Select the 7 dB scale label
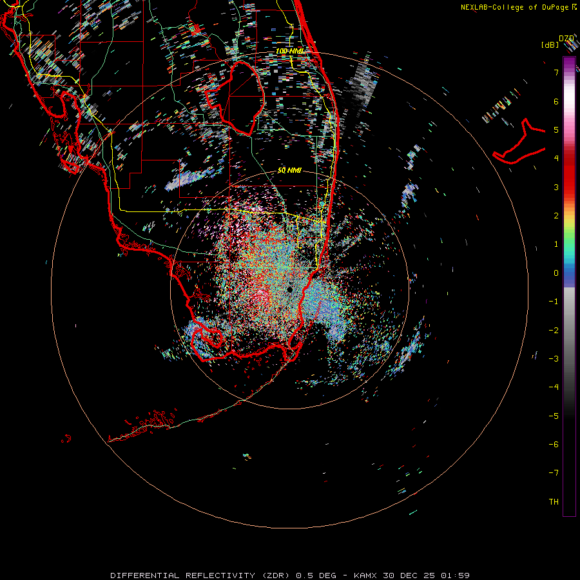The image size is (580, 580). point(556,72)
